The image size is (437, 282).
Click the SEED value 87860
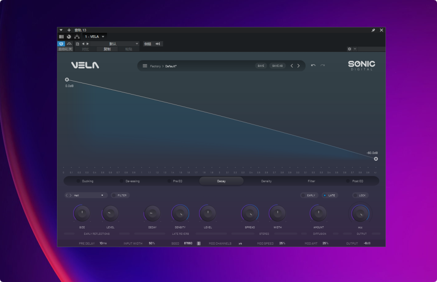[x=188, y=243]
